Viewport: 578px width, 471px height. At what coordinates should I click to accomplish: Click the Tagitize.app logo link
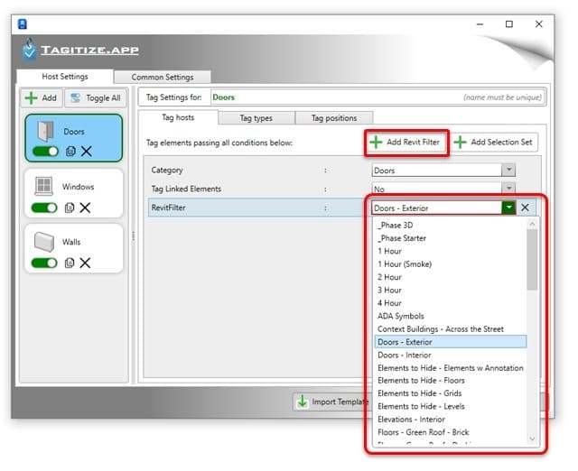click(89, 50)
